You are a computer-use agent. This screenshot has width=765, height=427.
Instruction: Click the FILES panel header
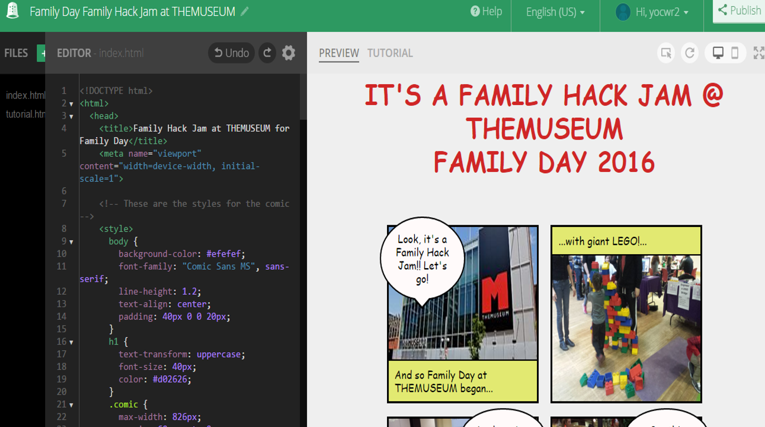click(x=16, y=53)
